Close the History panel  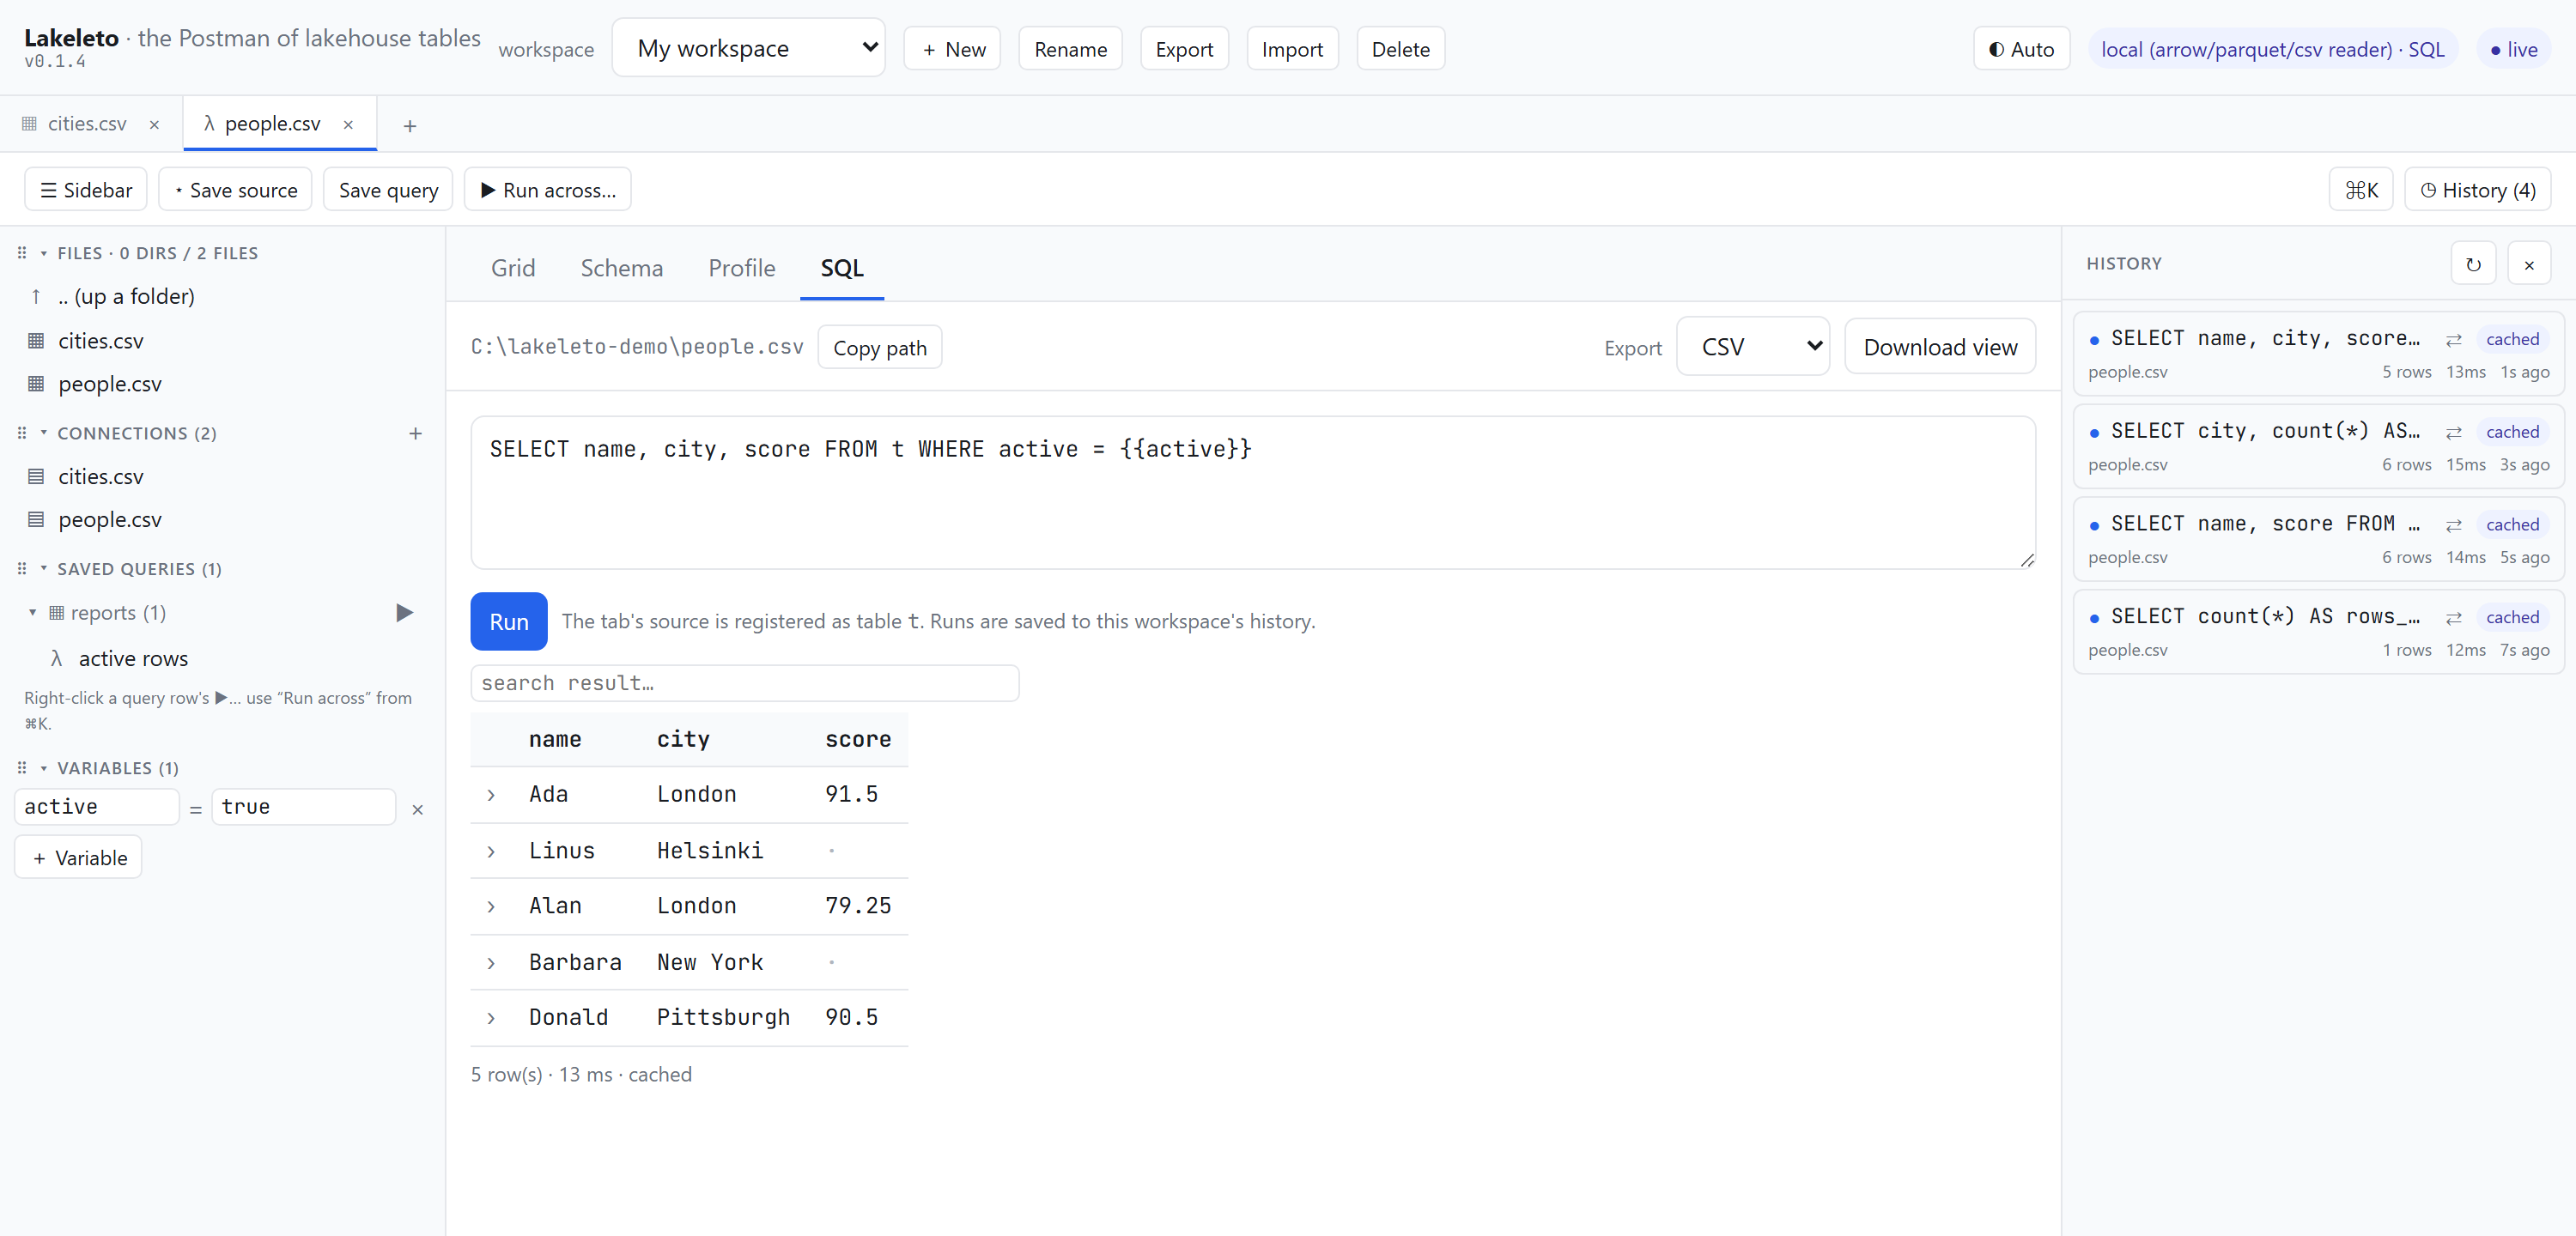click(2529, 264)
